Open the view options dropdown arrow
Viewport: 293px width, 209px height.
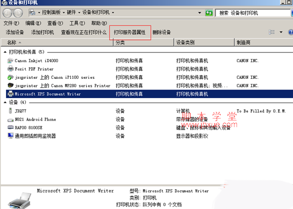point(281,32)
